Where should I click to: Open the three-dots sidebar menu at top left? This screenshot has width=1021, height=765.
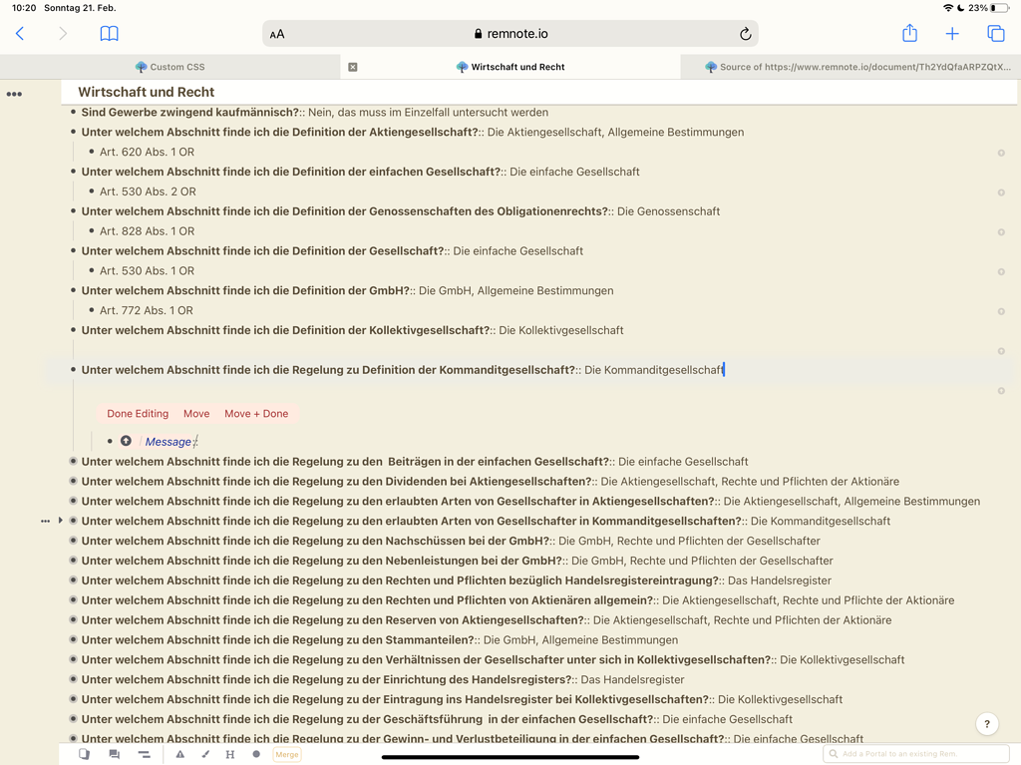[x=14, y=94]
